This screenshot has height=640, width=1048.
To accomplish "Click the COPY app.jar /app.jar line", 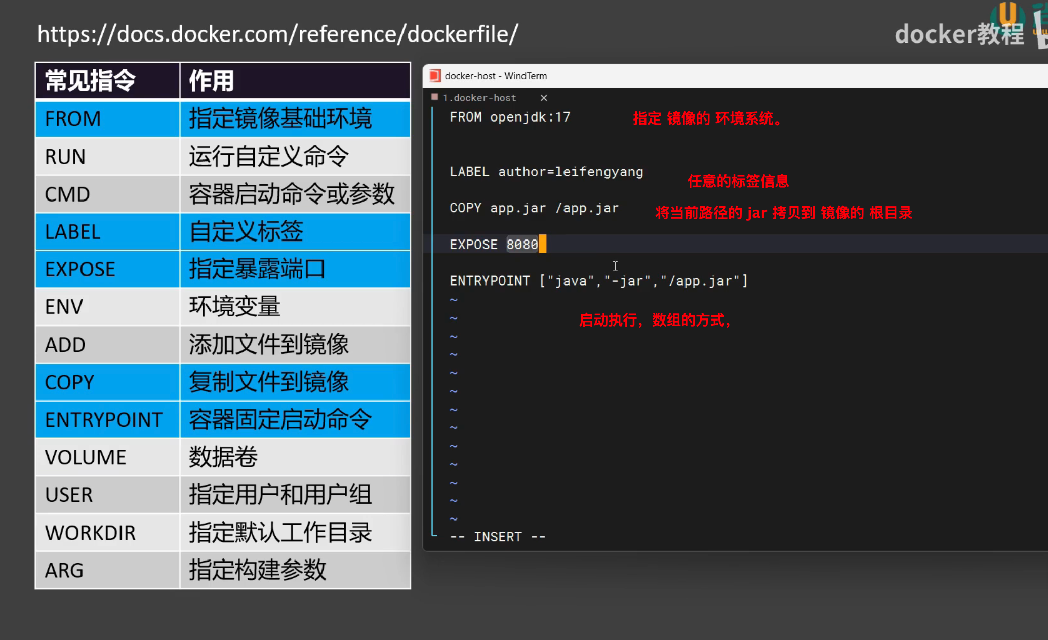I will tap(534, 208).
